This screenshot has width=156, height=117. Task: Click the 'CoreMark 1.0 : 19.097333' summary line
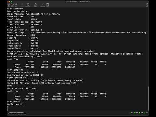[x=75, y=54]
